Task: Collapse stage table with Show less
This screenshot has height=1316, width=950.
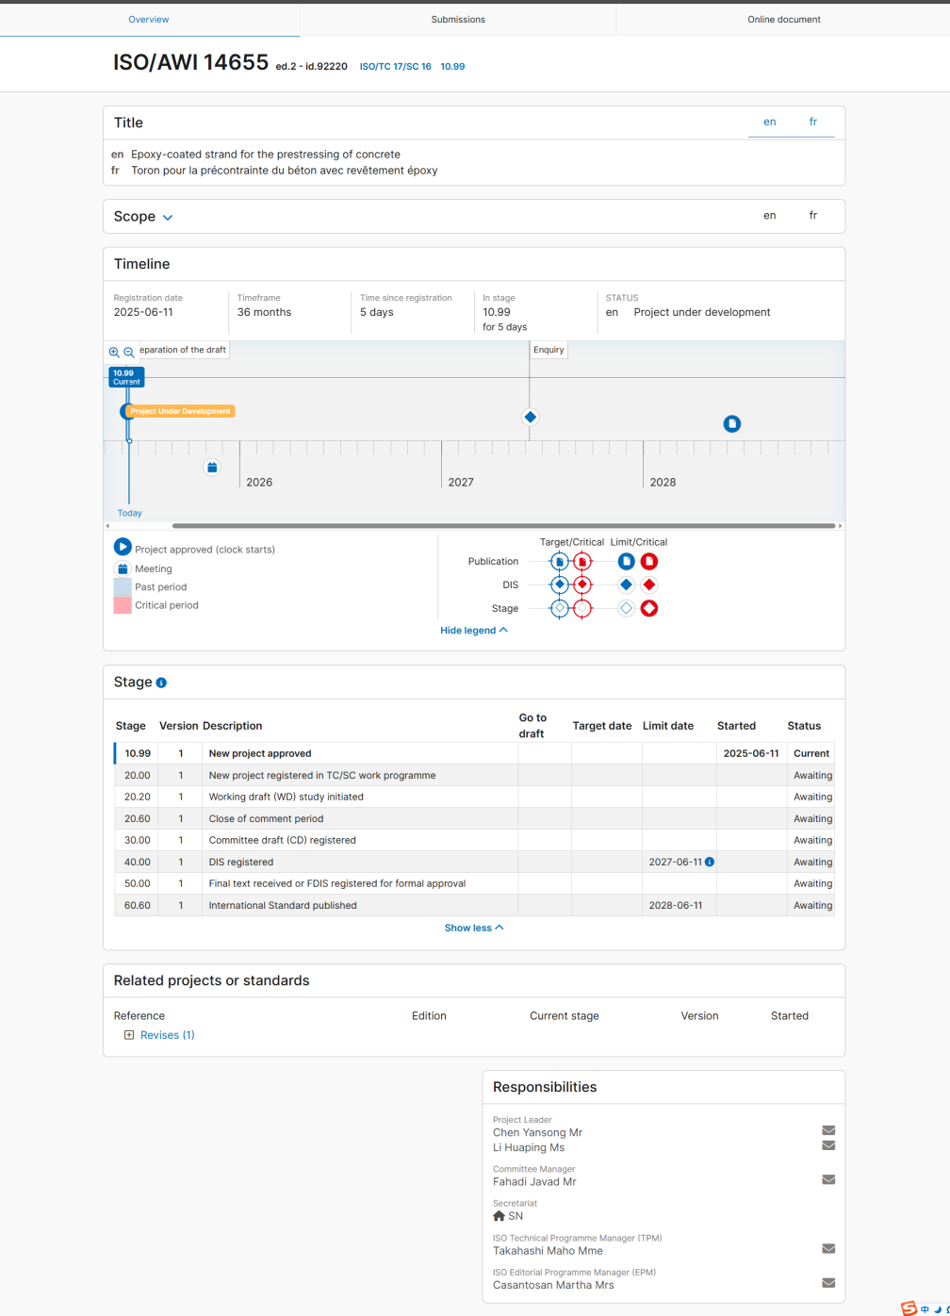Action: coord(474,929)
